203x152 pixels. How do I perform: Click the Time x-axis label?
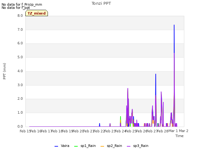click(180, 136)
